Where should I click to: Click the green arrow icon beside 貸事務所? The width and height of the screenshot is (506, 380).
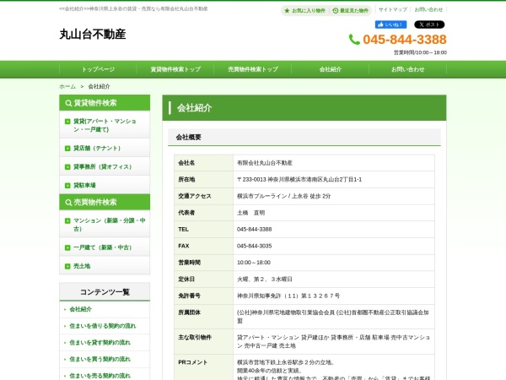click(x=67, y=166)
